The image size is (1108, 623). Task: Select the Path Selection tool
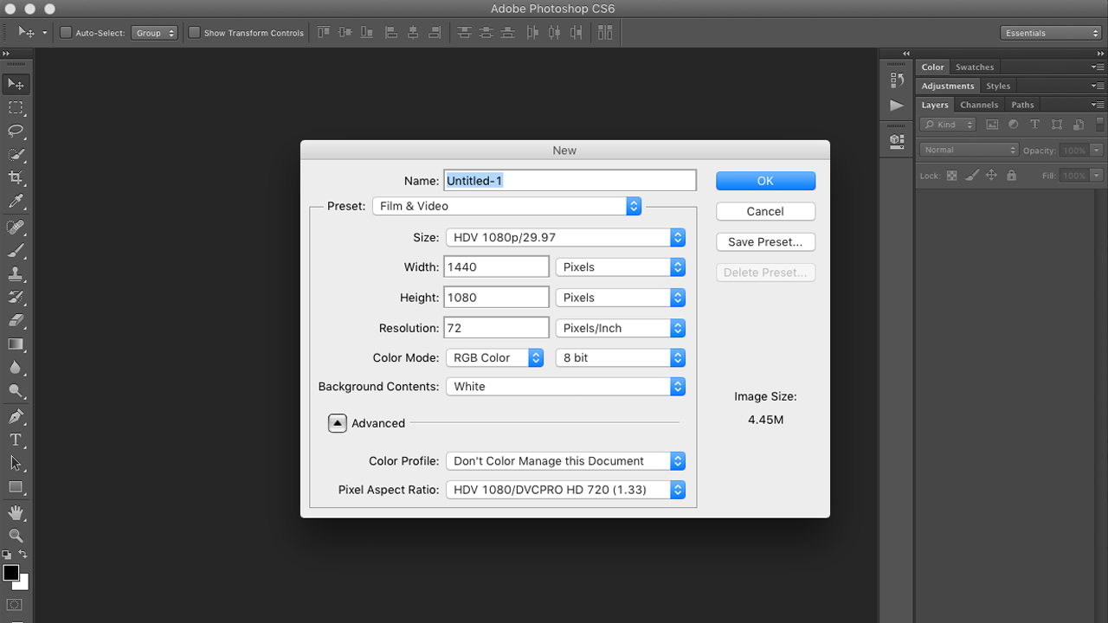click(x=16, y=463)
